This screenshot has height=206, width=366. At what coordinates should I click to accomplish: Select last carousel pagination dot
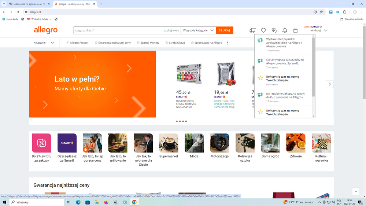click(x=186, y=121)
